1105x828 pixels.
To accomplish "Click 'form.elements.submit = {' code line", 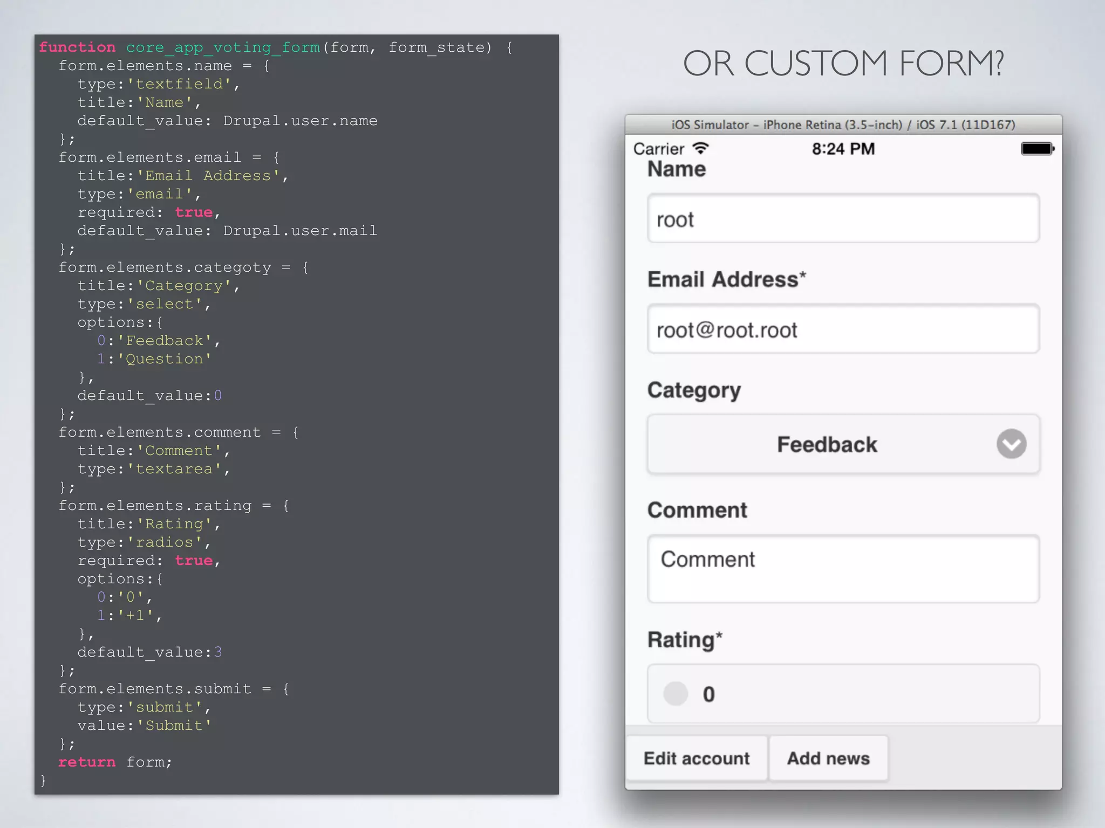I will point(174,689).
